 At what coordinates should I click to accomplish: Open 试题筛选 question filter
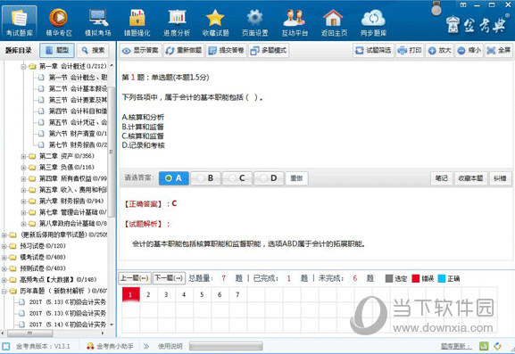(373, 51)
